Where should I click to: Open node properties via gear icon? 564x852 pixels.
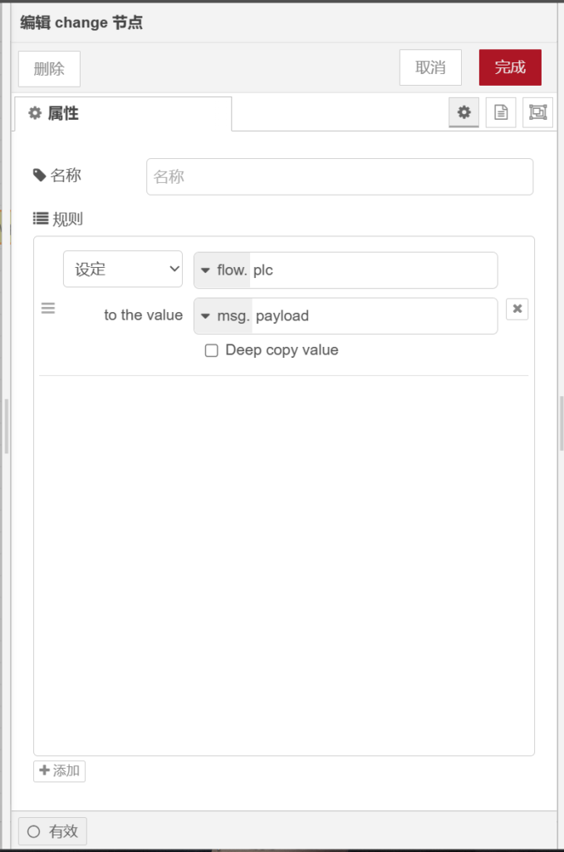click(x=463, y=112)
